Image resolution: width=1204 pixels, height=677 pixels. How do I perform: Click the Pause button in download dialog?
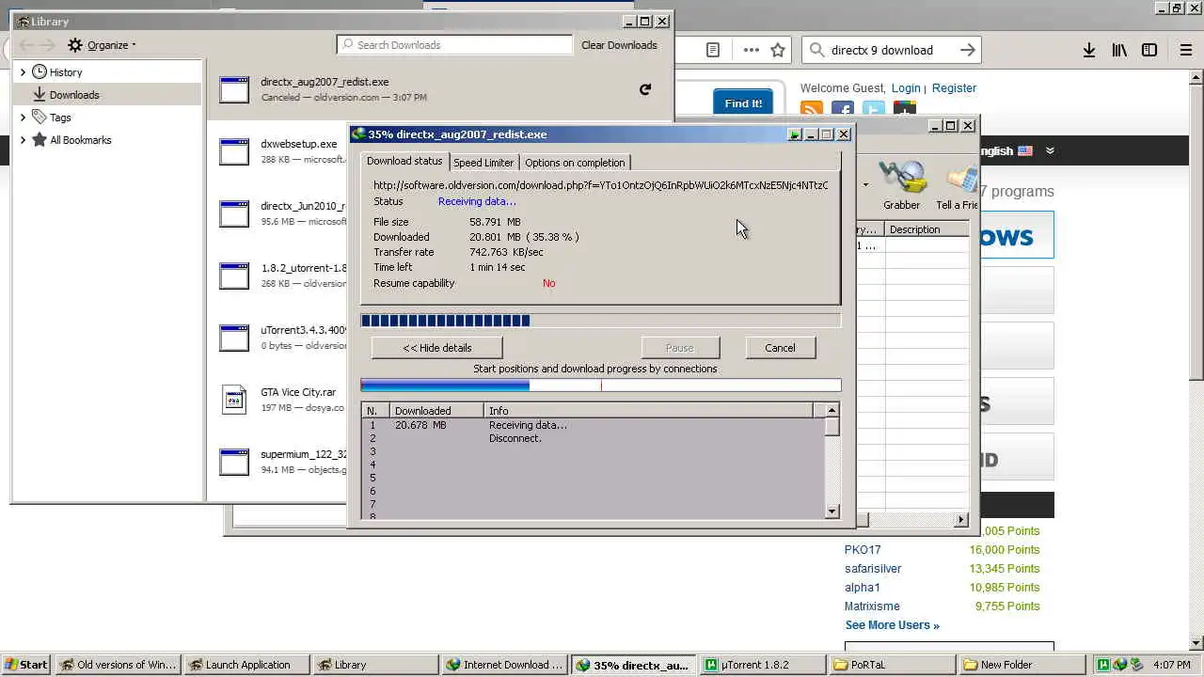(679, 348)
